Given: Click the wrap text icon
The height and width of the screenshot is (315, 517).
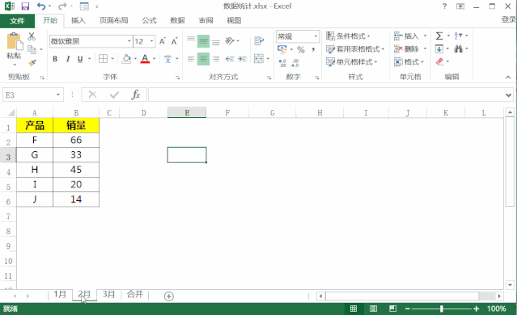Looking at the screenshot, I should click(x=259, y=41).
